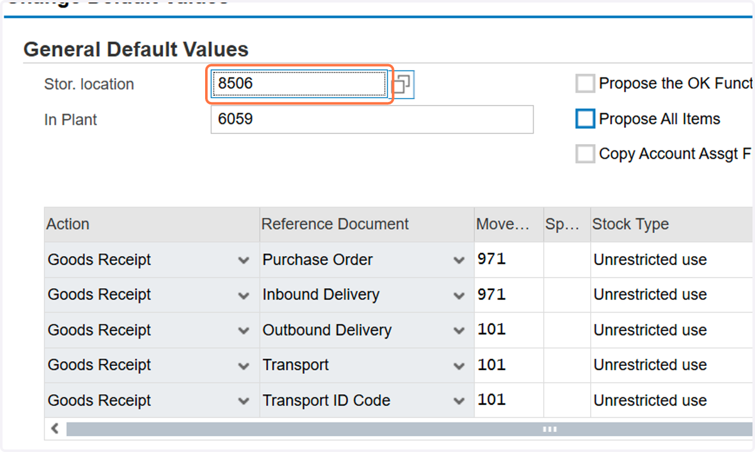Image resolution: width=755 pixels, height=452 pixels.
Task: Open value help icon beside Stor. location
Action: tap(402, 84)
